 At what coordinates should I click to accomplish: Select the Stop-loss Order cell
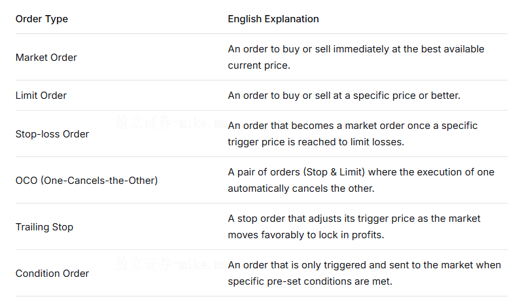coord(52,134)
